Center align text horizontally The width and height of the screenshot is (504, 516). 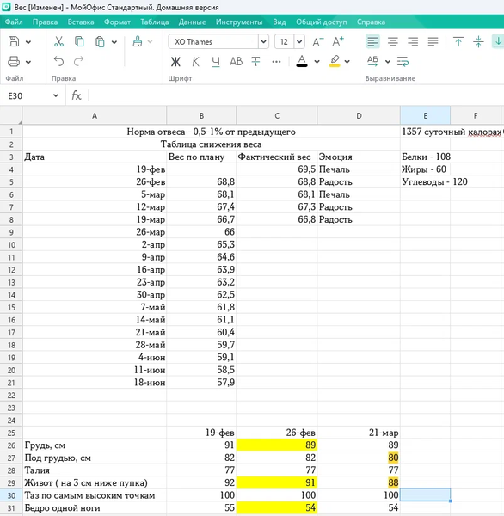[x=393, y=42]
